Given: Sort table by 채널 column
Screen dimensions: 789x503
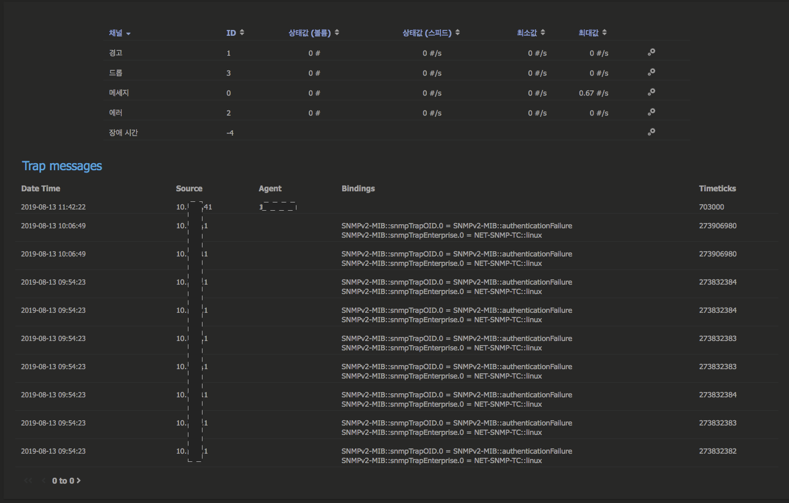Looking at the screenshot, I should pyautogui.click(x=120, y=33).
